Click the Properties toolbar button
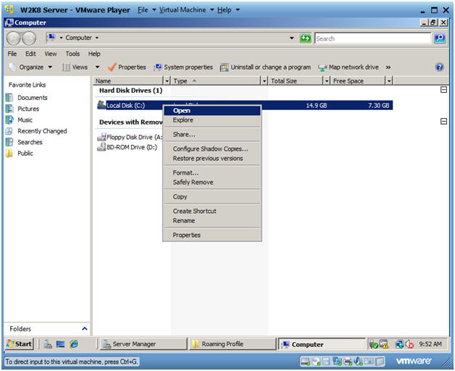The width and height of the screenshot is (455, 371). 127,67
